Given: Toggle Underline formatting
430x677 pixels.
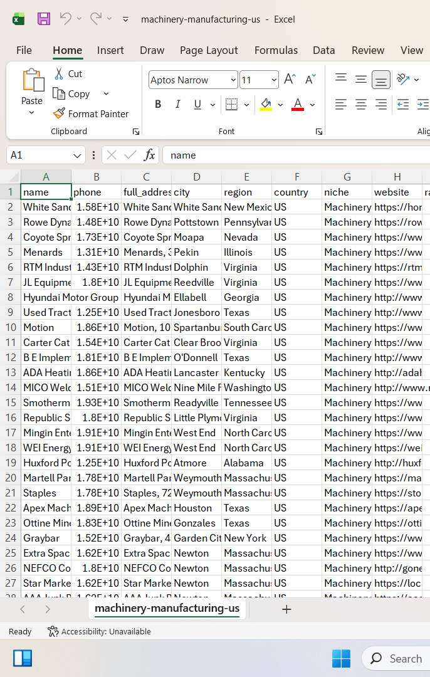Looking at the screenshot, I should pyautogui.click(x=197, y=105).
